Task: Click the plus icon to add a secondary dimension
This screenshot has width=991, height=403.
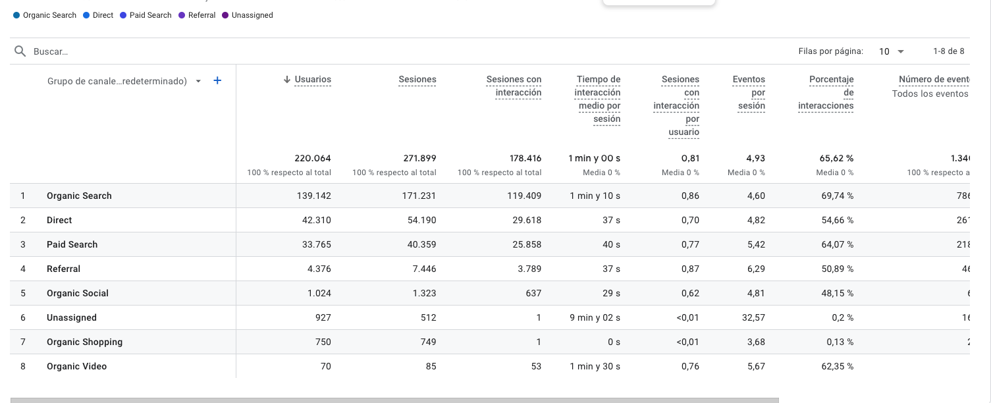Action: coord(217,80)
